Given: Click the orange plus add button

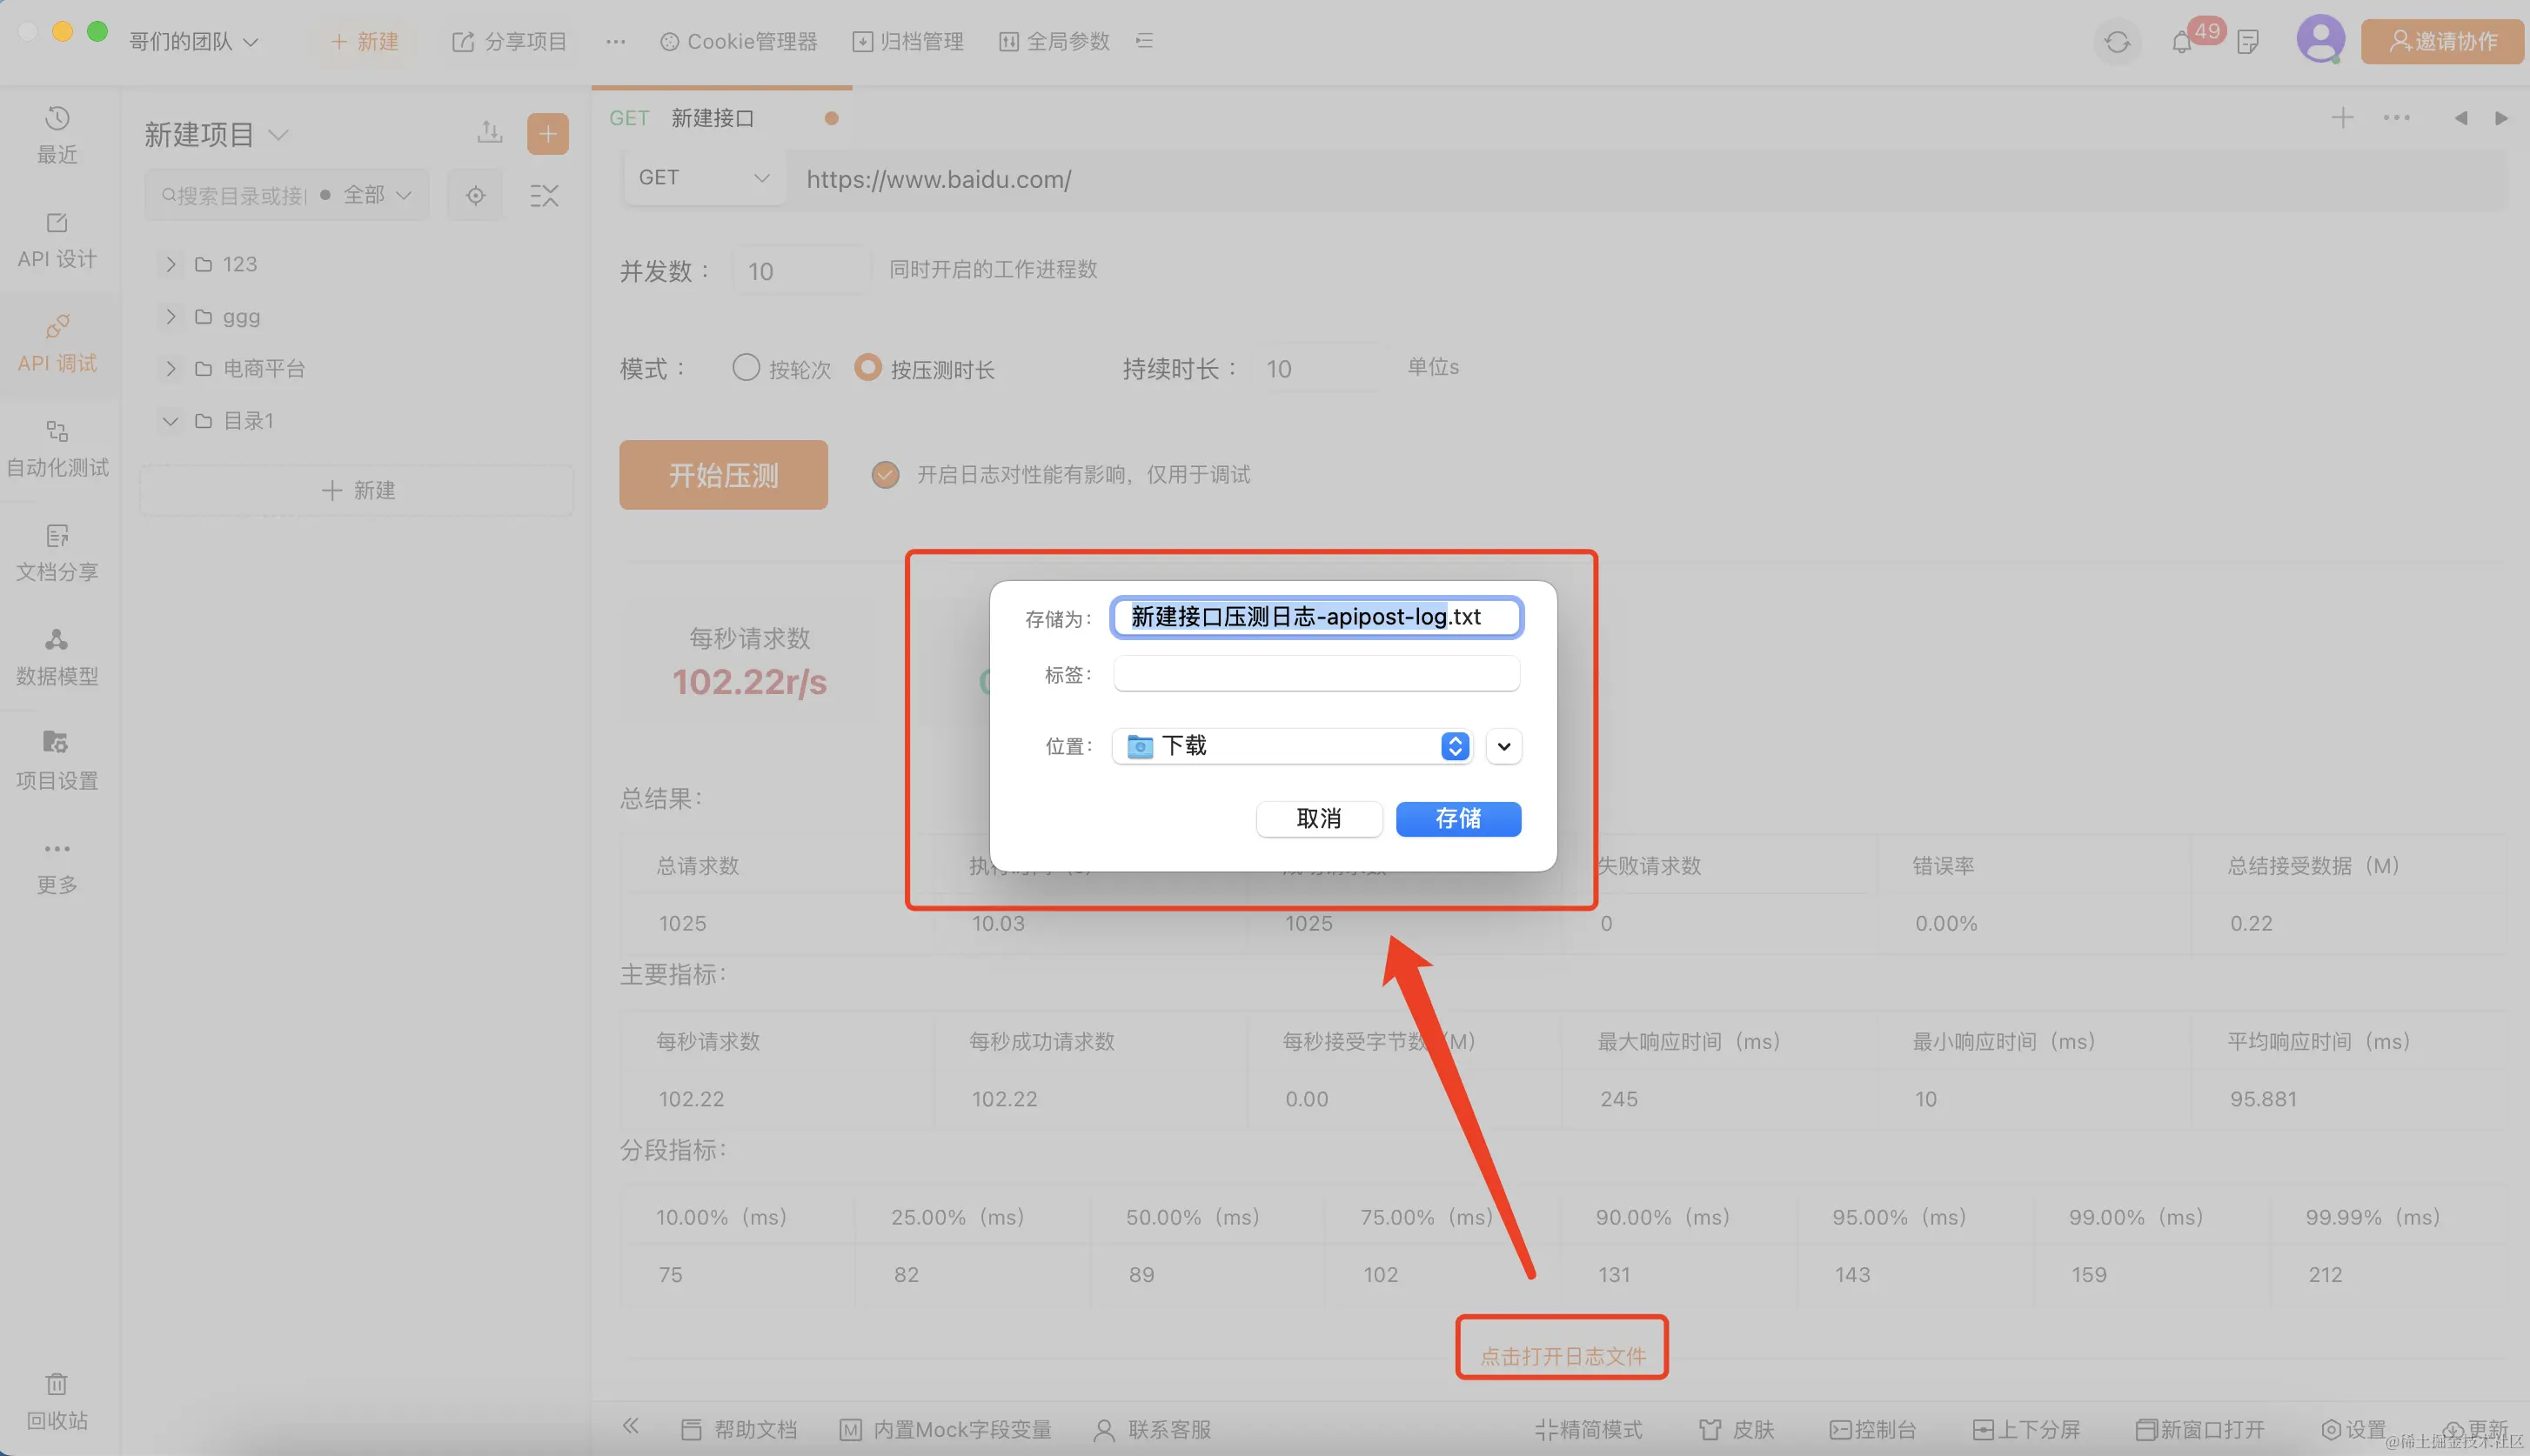Looking at the screenshot, I should point(548,134).
